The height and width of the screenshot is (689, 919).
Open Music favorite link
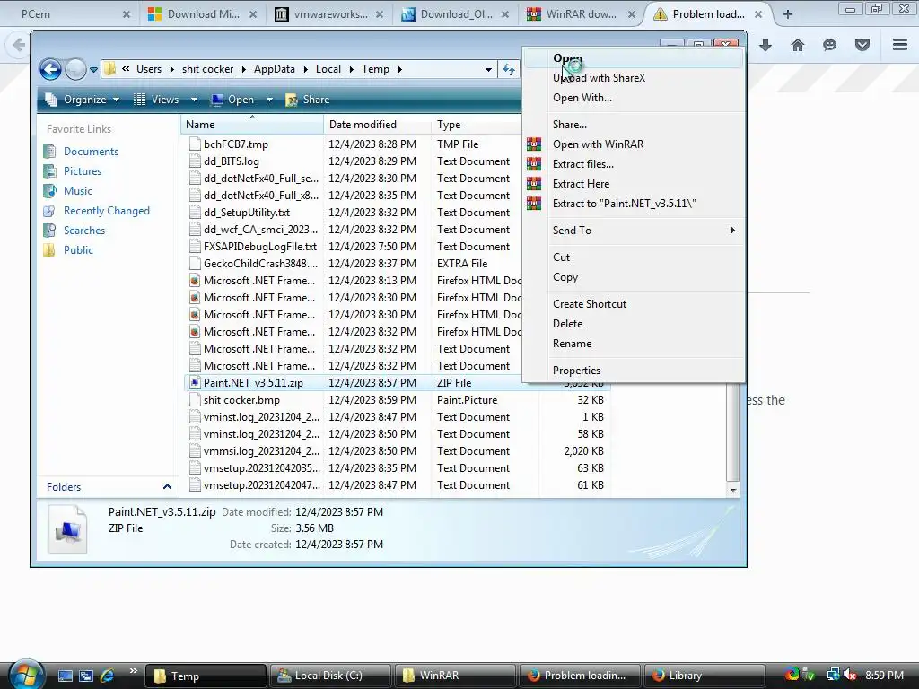pos(78,191)
